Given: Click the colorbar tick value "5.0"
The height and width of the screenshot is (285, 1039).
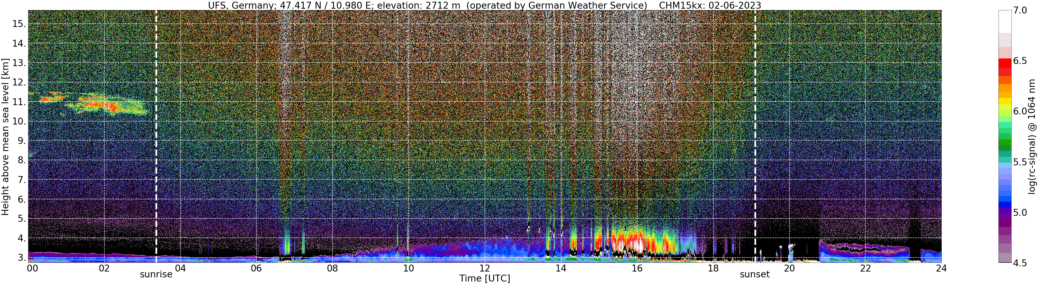Looking at the screenshot, I should coord(1020,212).
